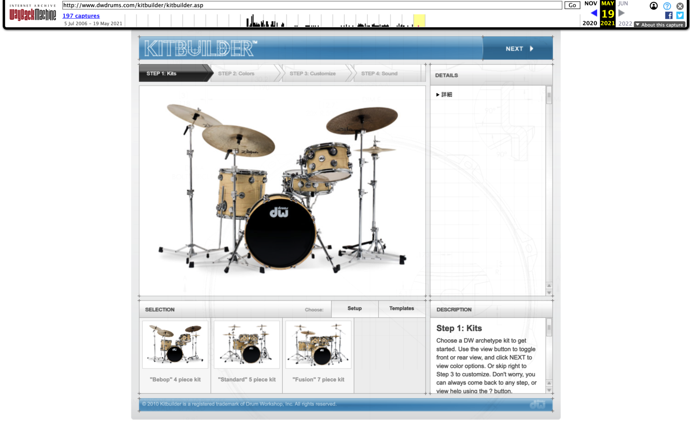Click the "Standard" 5 piece kit label
Image resolution: width=690 pixels, height=432 pixels.
pos(247,380)
